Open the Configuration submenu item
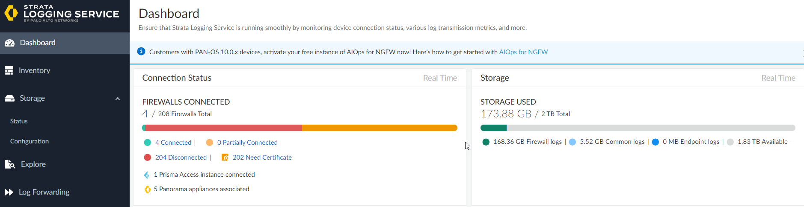This screenshot has width=804, height=207. 30,141
